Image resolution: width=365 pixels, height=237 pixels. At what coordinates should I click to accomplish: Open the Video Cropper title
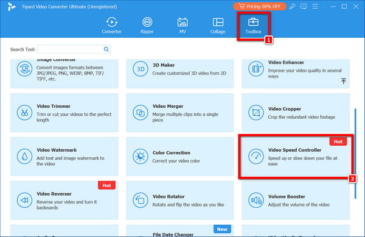pyautogui.click(x=285, y=109)
